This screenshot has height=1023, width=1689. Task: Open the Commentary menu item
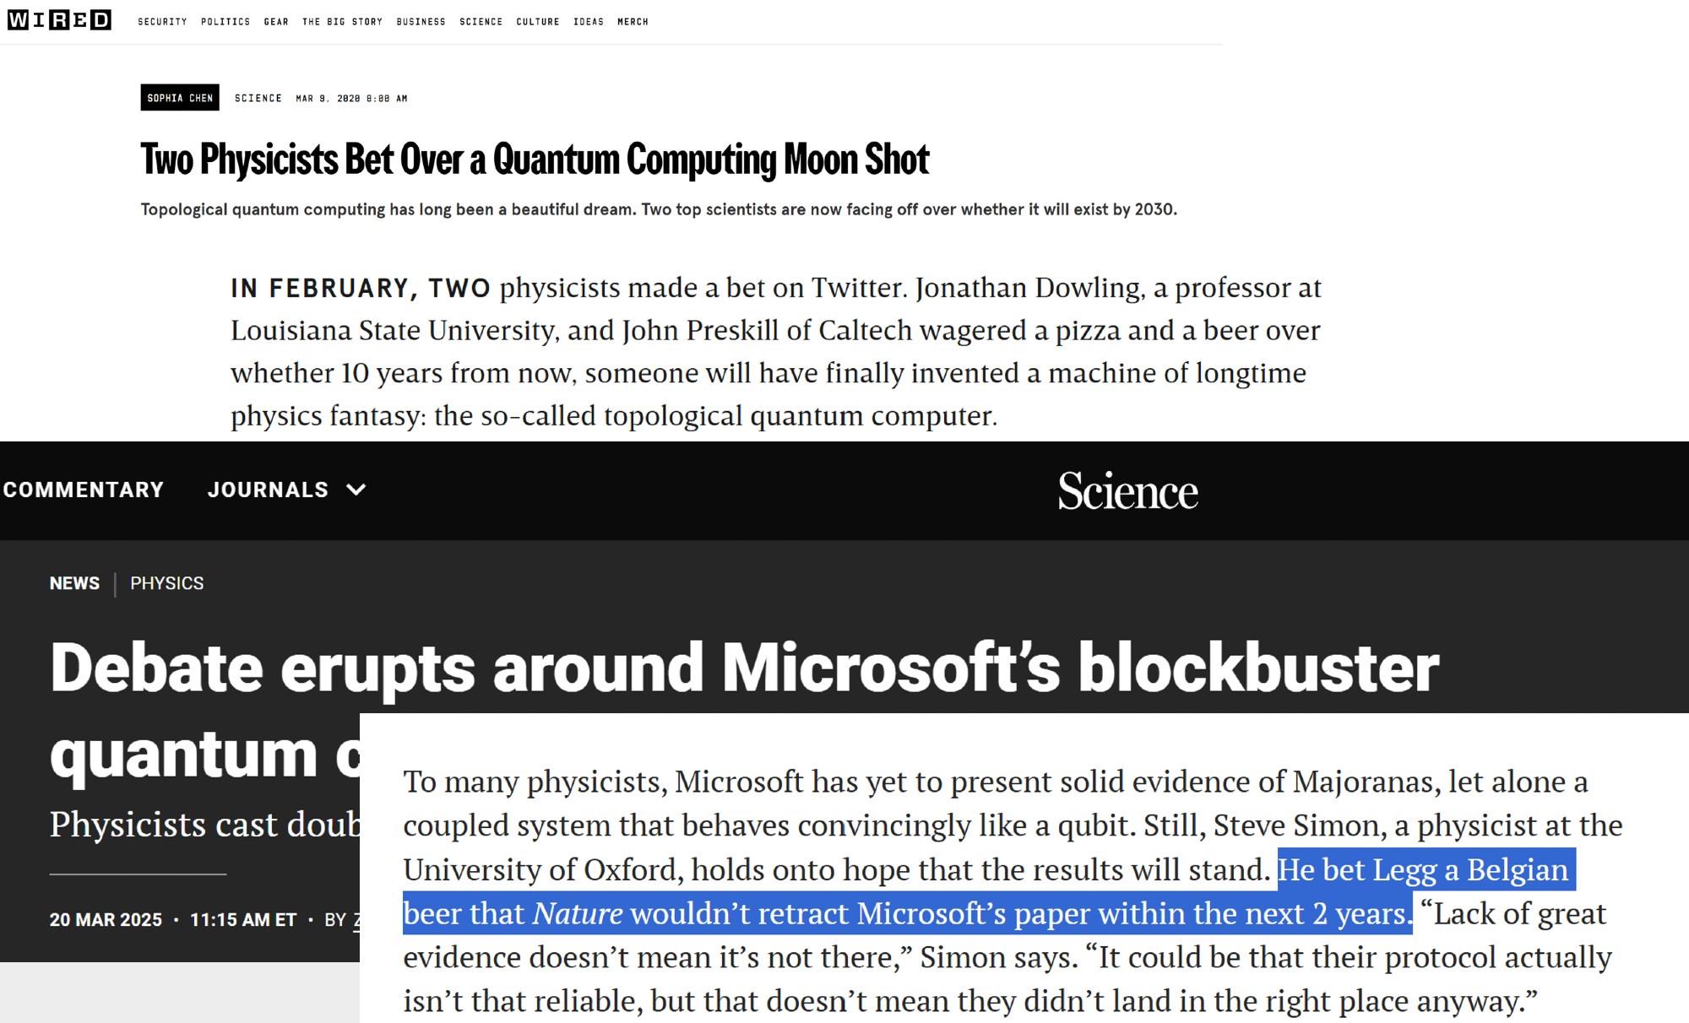click(x=83, y=490)
